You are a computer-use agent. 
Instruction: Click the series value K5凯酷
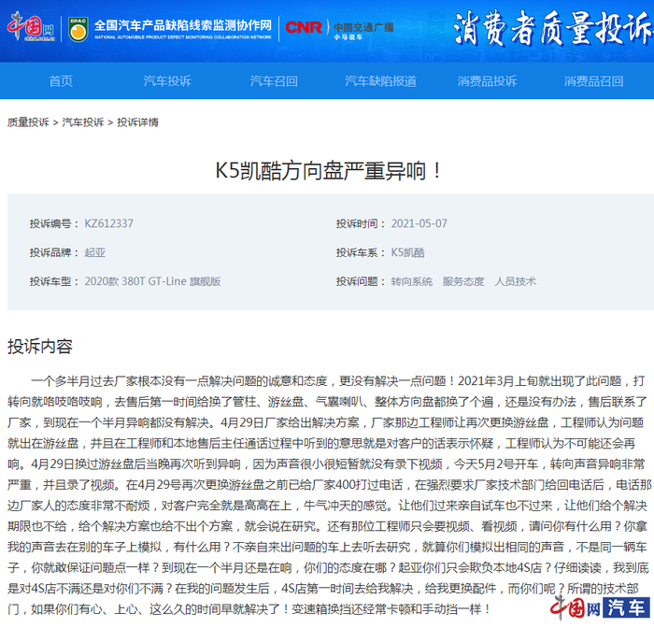407,252
